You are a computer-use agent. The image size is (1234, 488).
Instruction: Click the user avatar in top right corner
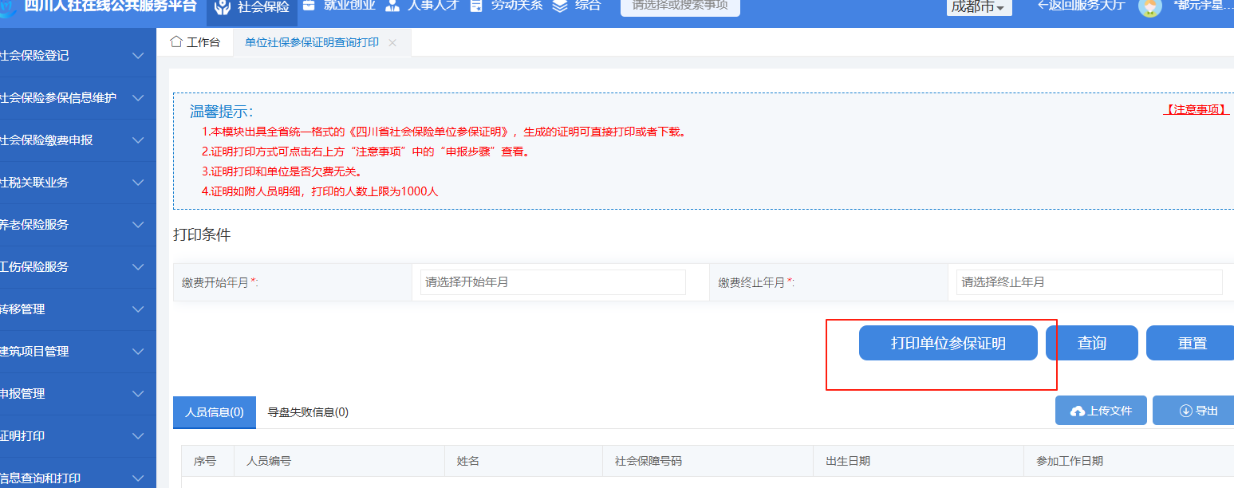1149,10
